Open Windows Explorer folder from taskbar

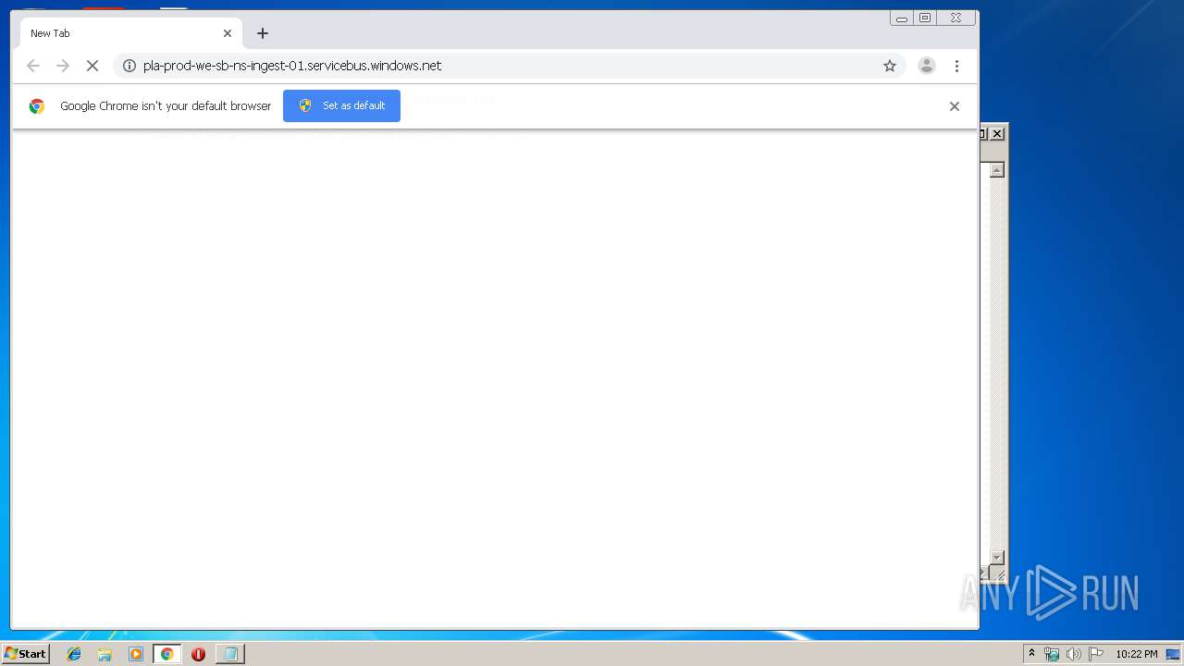point(105,654)
